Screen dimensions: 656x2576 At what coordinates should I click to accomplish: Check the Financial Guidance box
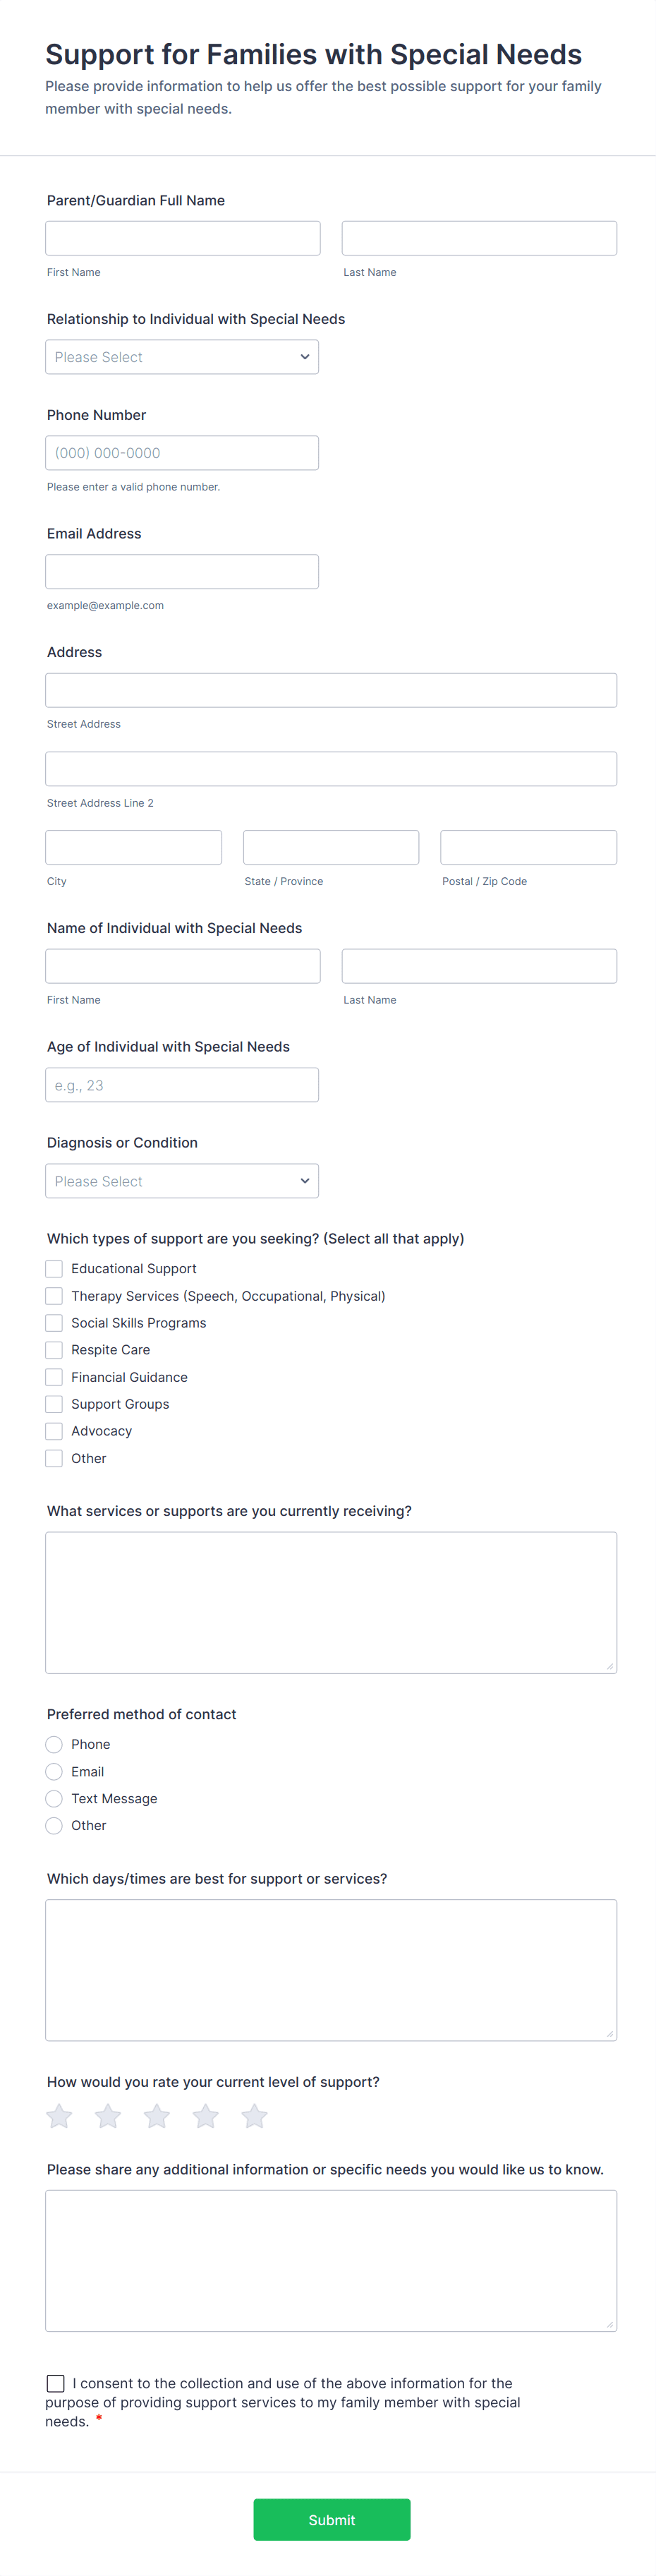[54, 1377]
